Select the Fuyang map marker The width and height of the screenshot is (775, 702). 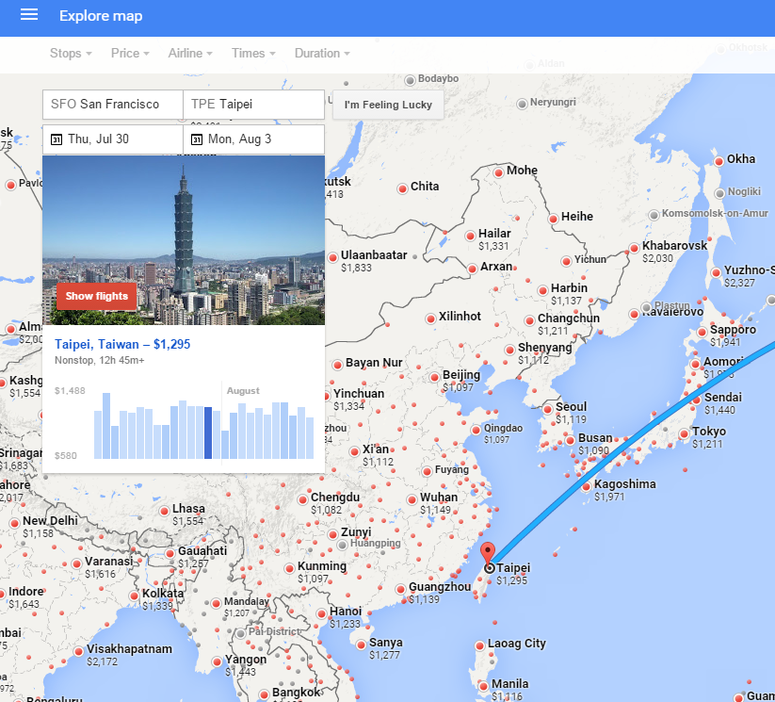pyautogui.click(x=427, y=471)
